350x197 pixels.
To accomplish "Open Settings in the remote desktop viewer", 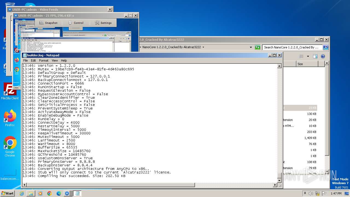I will click(103, 23).
